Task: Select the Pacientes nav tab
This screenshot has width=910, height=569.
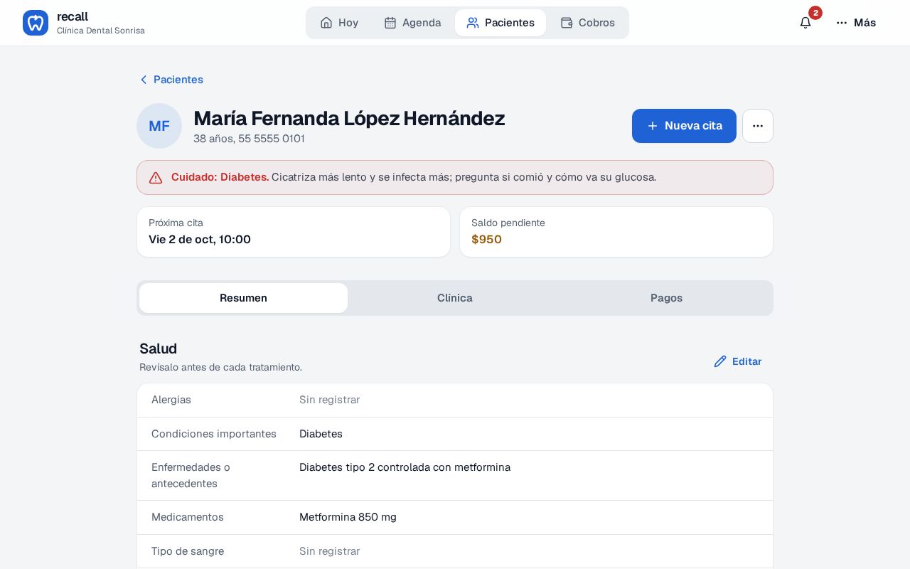Action: pyautogui.click(x=500, y=23)
